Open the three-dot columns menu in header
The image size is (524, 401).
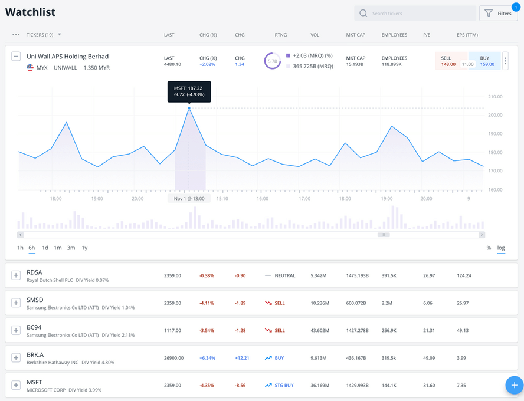pyautogui.click(x=16, y=35)
